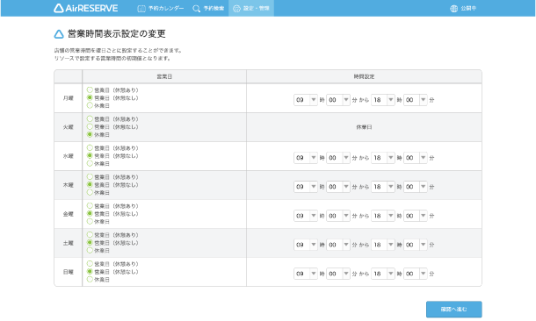Open the 予約検索 menu
This screenshot has width=536, height=321.
[208, 8]
